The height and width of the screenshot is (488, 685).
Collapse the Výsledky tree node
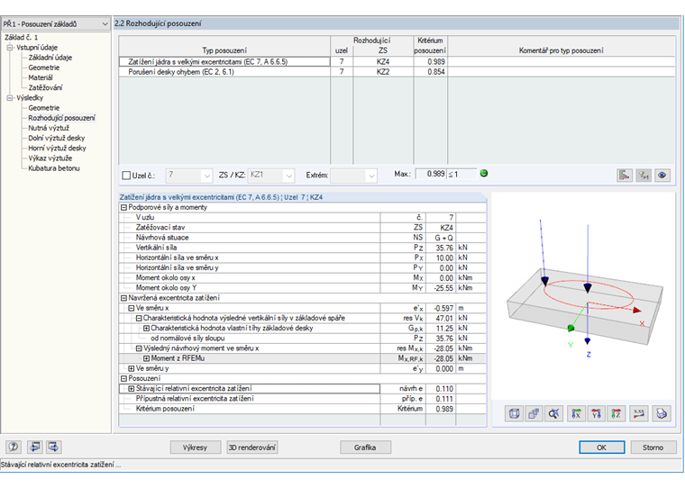coord(10,98)
